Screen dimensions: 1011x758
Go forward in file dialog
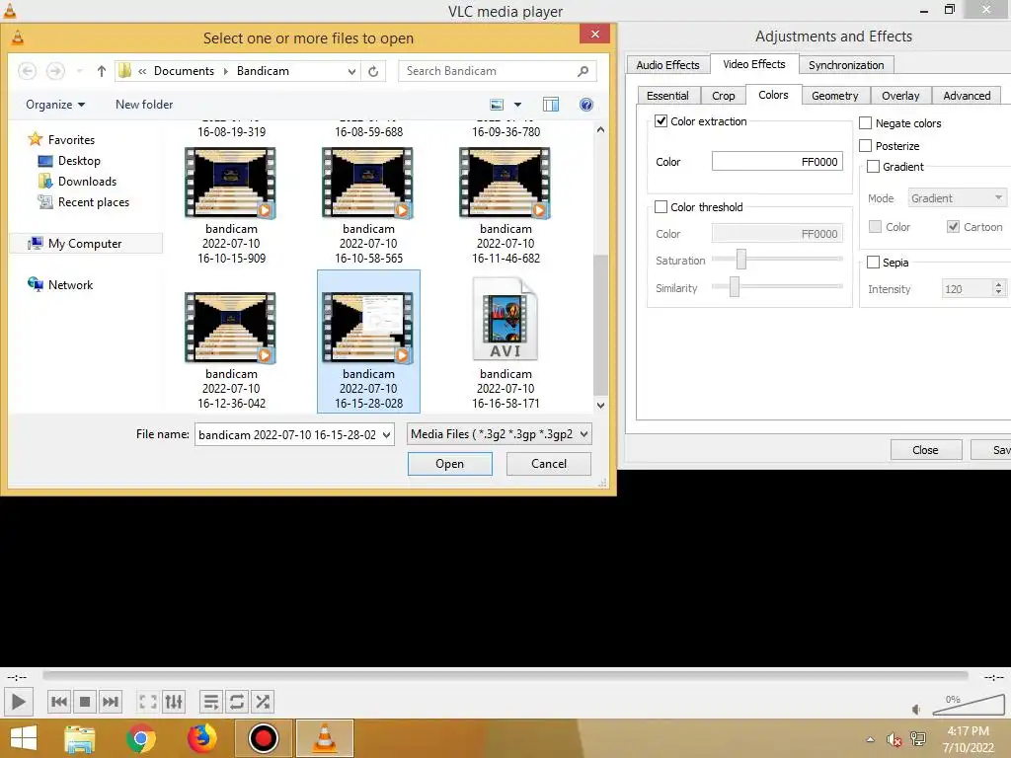(55, 71)
